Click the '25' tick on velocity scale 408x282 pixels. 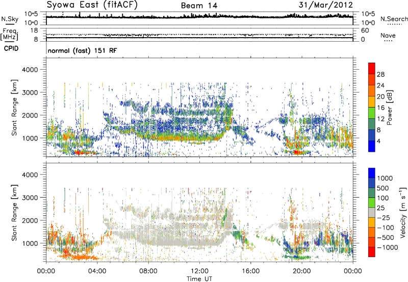coord(380,208)
